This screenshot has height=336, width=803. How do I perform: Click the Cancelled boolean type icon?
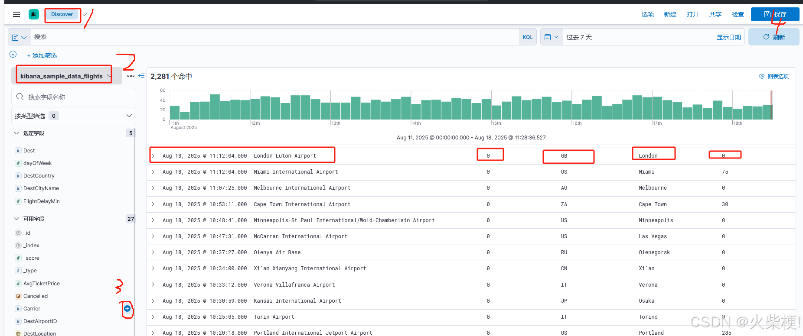(x=18, y=296)
